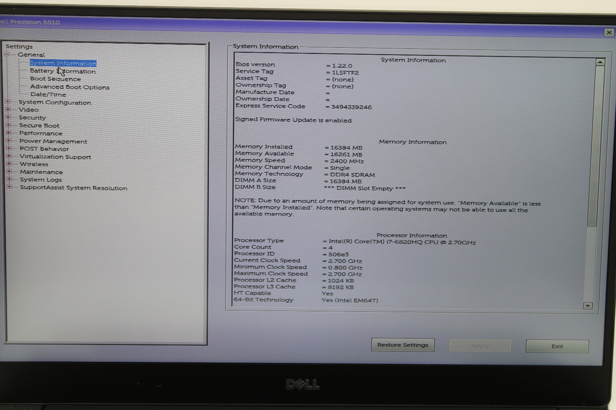Open Date/Time settings
This screenshot has height=410, width=616.
coord(48,94)
